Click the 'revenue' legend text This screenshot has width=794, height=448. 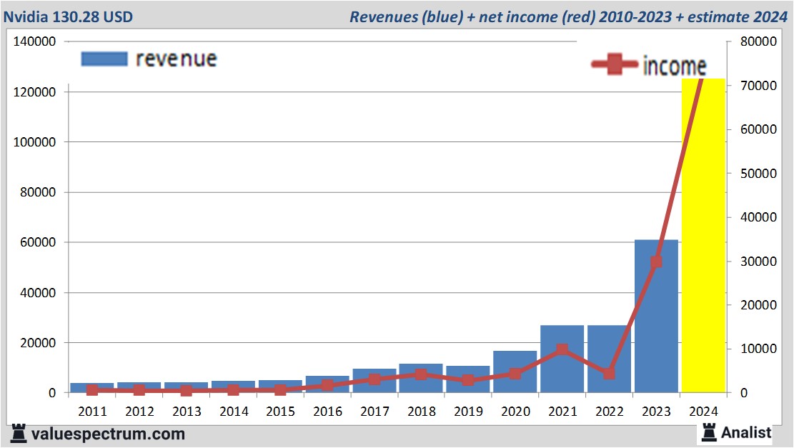coord(176,59)
